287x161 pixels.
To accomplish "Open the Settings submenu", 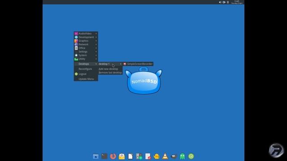I will (x=86, y=52).
